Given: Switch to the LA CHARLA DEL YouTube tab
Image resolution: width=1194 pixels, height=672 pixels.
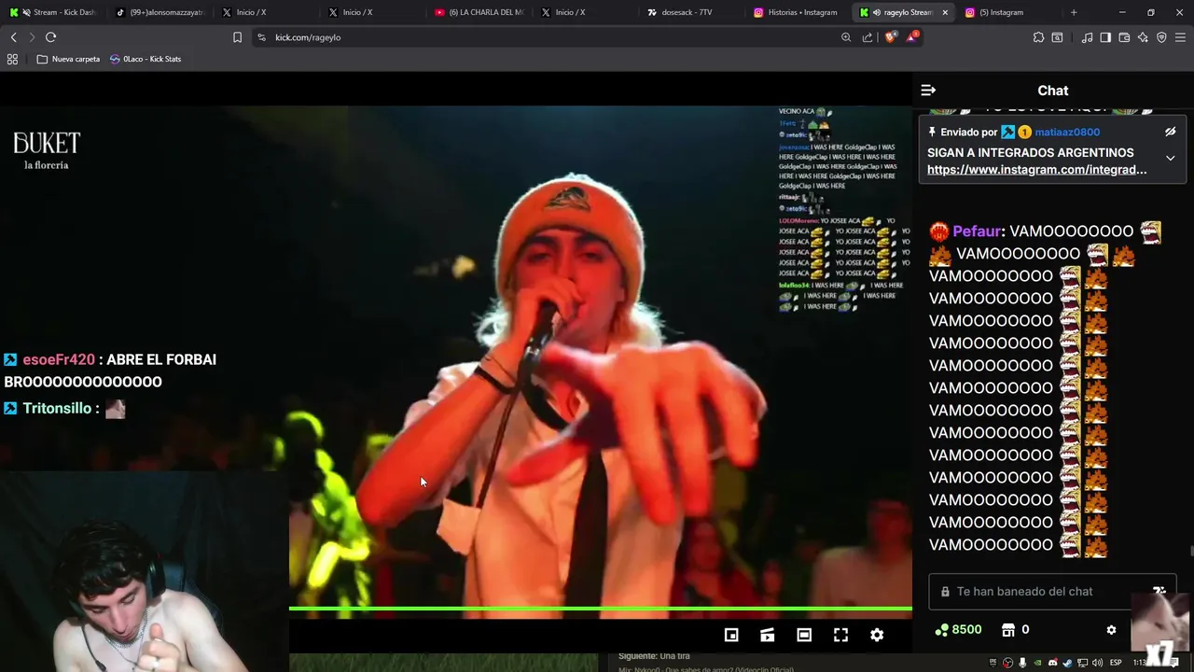Looking at the screenshot, I should (479, 12).
